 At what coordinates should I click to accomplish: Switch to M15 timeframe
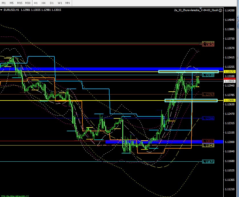[x=20, y=3]
